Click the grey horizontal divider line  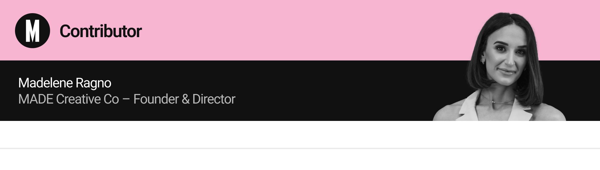[300, 148]
